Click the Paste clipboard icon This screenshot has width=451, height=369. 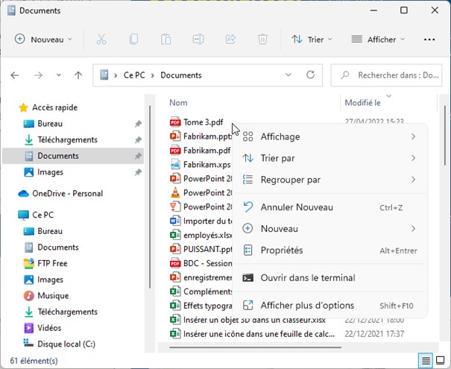tap(165, 39)
